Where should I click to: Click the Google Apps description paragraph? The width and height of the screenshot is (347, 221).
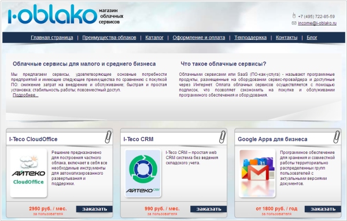307,168
